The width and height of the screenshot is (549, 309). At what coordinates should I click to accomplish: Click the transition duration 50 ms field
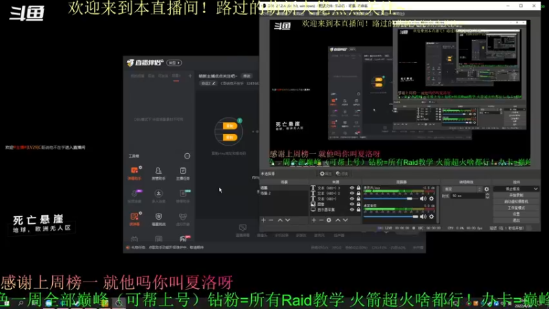(x=467, y=196)
